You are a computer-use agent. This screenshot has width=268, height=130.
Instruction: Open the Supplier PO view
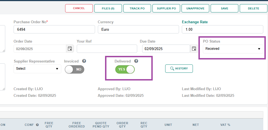(x=166, y=8)
